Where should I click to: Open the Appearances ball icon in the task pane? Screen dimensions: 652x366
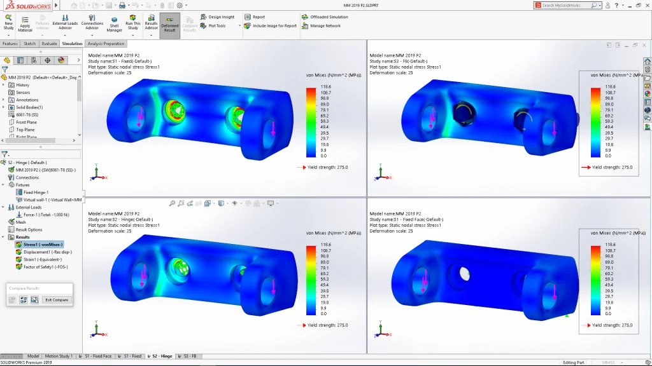click(x=648, y=94)
